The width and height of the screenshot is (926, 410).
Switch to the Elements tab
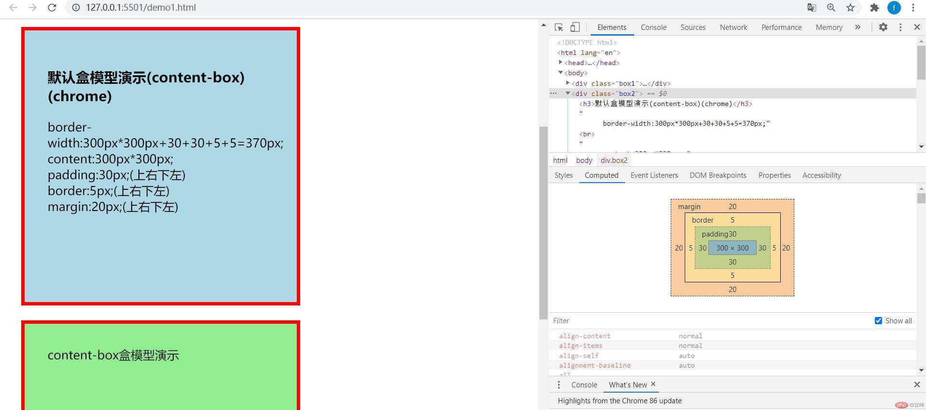click(611, 27)
